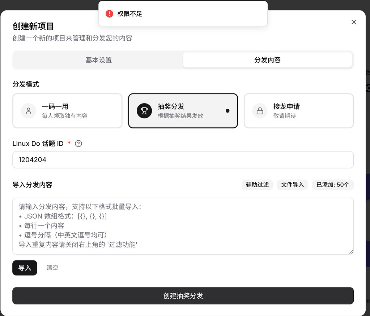
Task: Click the red error icon in 权限不足 toast
Action: click(109, 14)
